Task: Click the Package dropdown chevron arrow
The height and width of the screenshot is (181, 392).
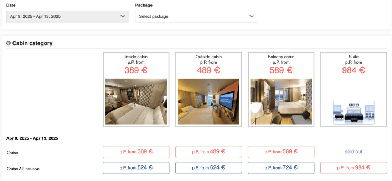Action: 252,16
